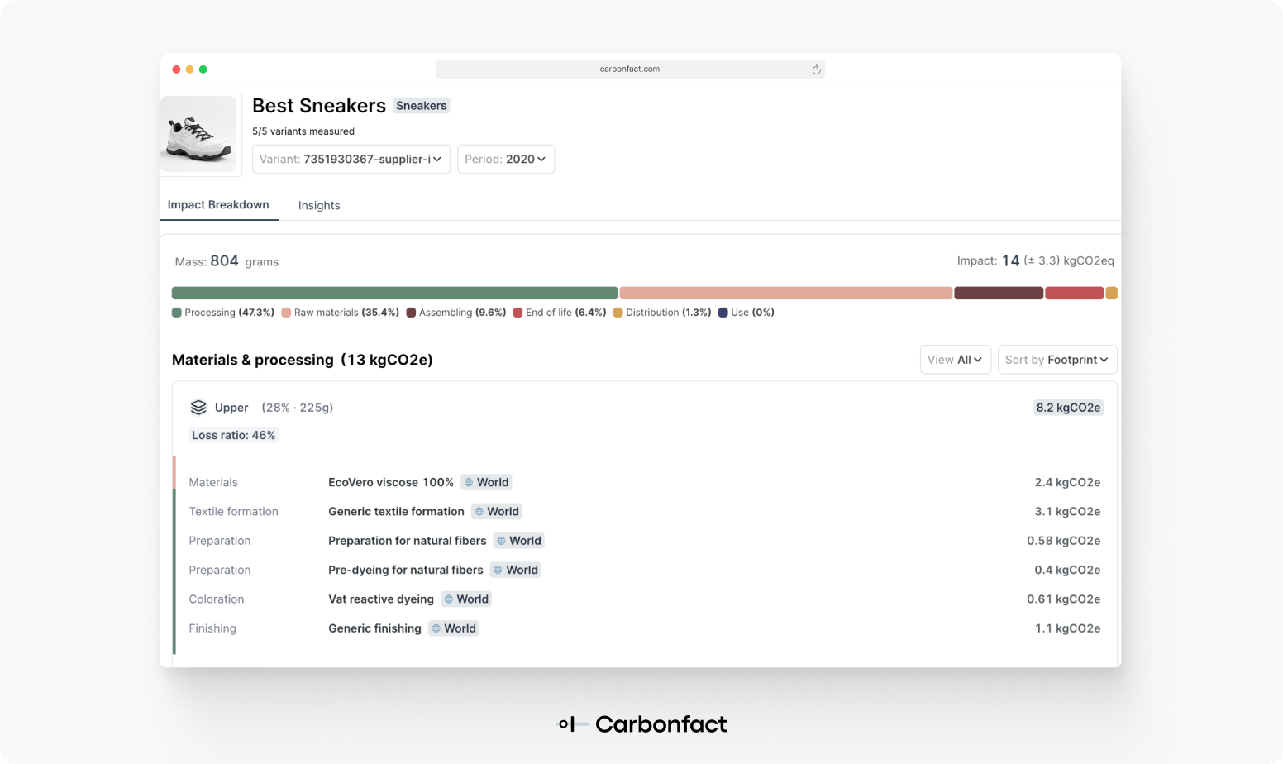The image size is (1283, 764).
Task: Click the 3.1 kgCO2e Textile formation value
Action: click(x=1067, y=512)
